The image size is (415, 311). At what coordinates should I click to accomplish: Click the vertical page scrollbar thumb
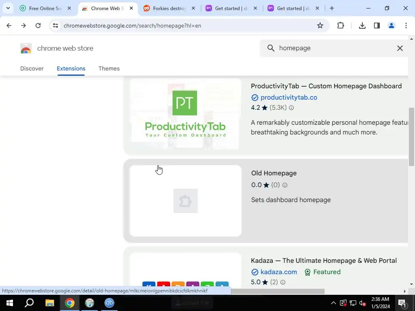[x=412, y=137]
